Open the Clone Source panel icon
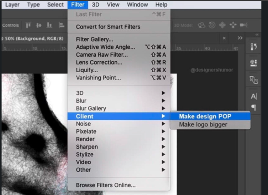The image size is (268, 195). click(x=253, y=80)
